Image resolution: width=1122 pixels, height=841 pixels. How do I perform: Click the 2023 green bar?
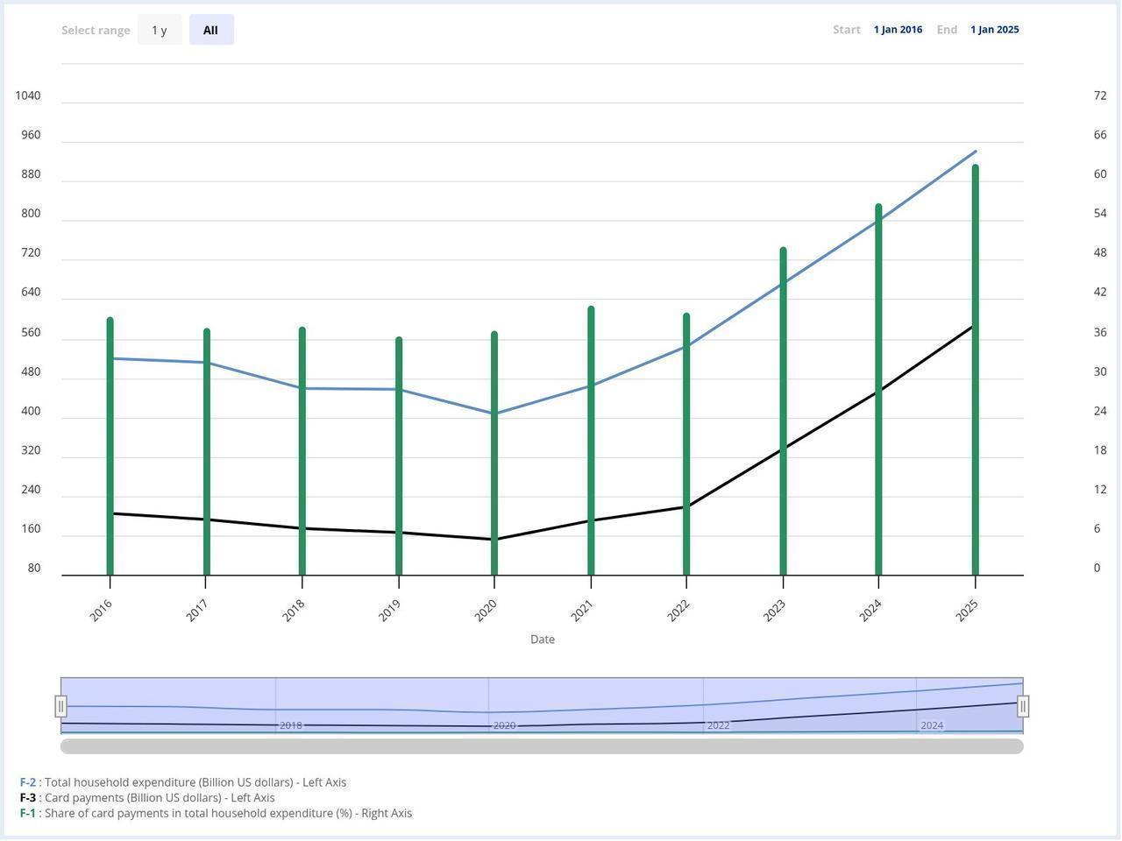tap(783, 412)
